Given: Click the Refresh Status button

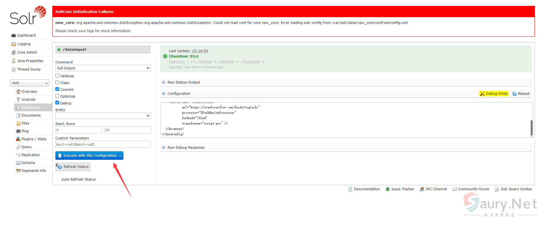Looking at the screenshot, I should tap(73, 167).
